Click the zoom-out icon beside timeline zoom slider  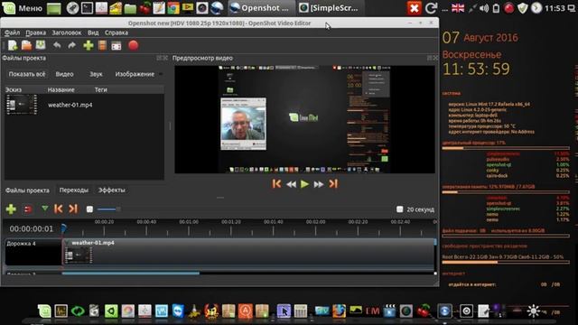click(89, 209)
